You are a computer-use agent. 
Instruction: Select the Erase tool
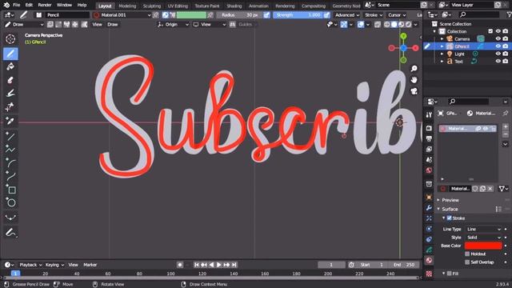[x=10, y=80]
